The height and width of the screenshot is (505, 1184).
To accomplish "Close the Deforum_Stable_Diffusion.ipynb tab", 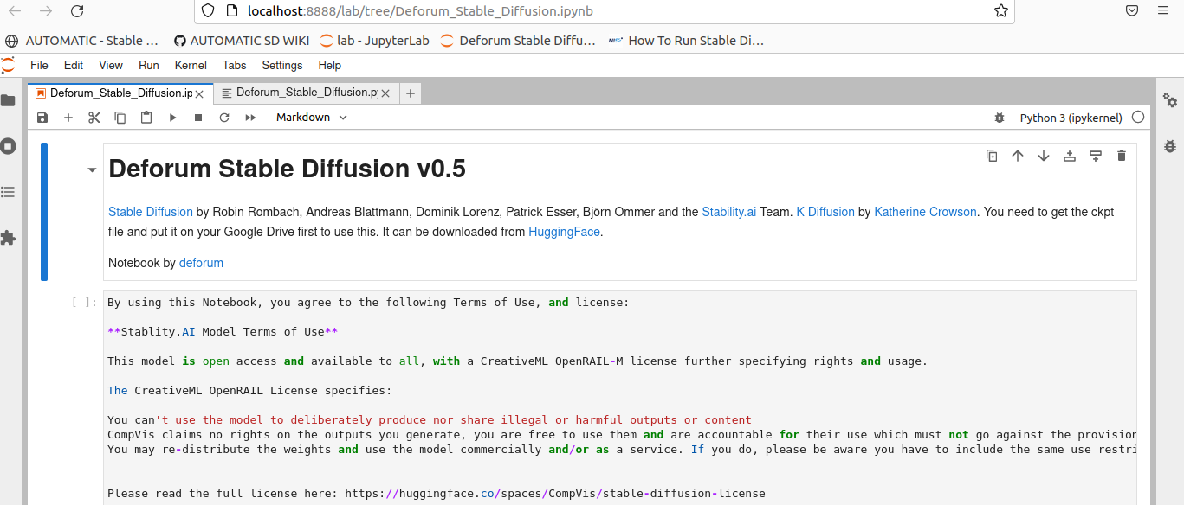I will pos(199,93).
